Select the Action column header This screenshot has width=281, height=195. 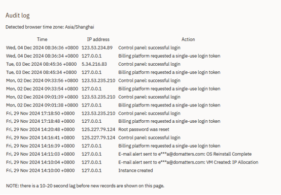(x=188, y=39)
